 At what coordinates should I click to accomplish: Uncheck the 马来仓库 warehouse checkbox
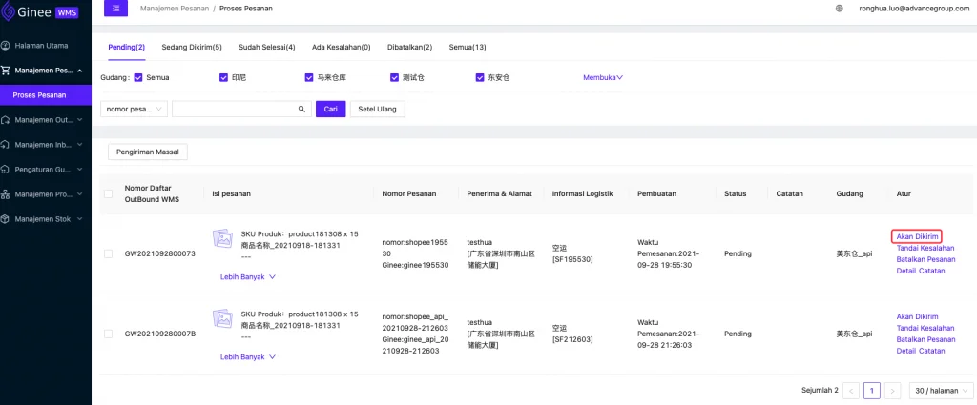click(x=309, y=78)
